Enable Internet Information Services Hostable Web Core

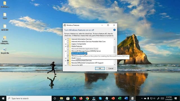pos(68,42)
